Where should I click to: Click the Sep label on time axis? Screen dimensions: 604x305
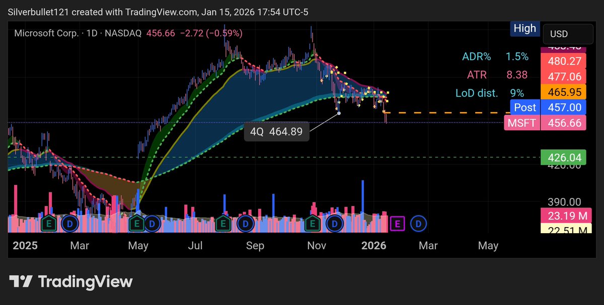(255, 246)
